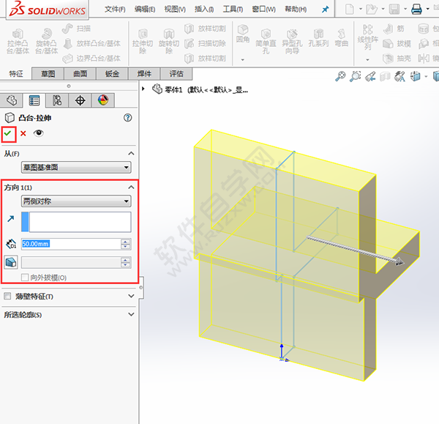Click the Zoom to Area icon

[355, 76]
